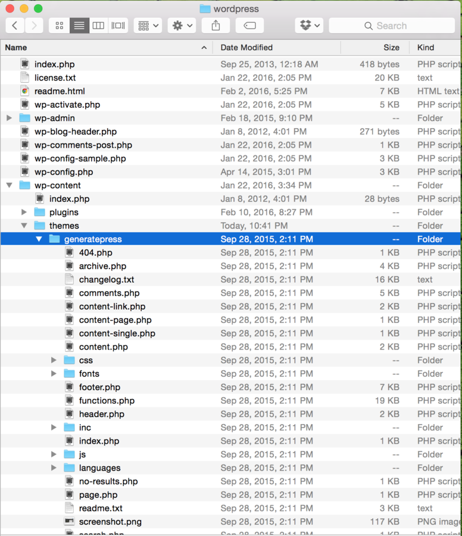Expand the css folder
The width and height of the screenshot is (462, 536).
54,360
